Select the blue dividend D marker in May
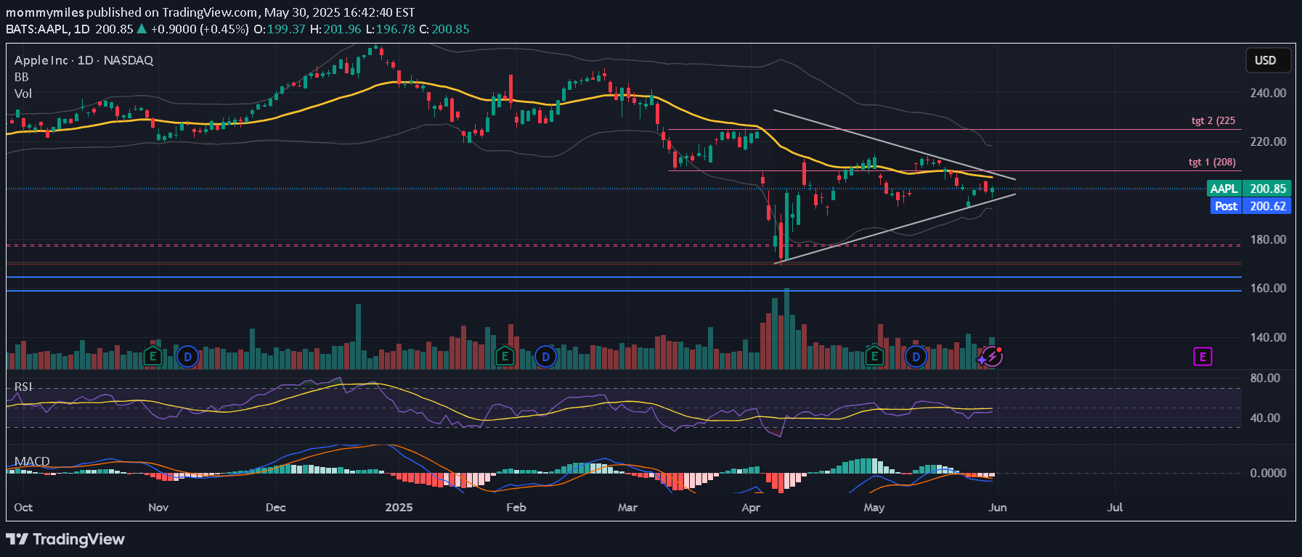1302x557 pixels. click(916, 356)
